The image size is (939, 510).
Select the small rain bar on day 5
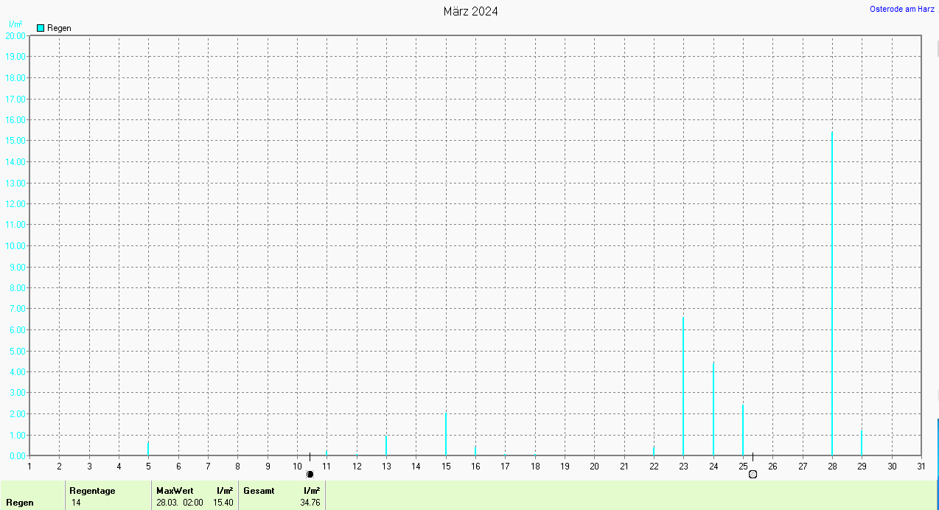coord(148,448)
